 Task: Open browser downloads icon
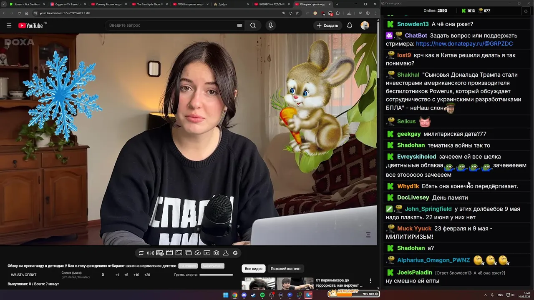tap(349, 13)
